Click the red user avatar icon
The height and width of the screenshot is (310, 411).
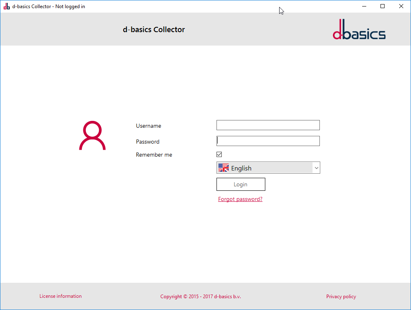pos(92,135)
